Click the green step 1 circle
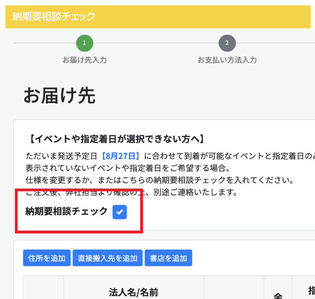 85,43
